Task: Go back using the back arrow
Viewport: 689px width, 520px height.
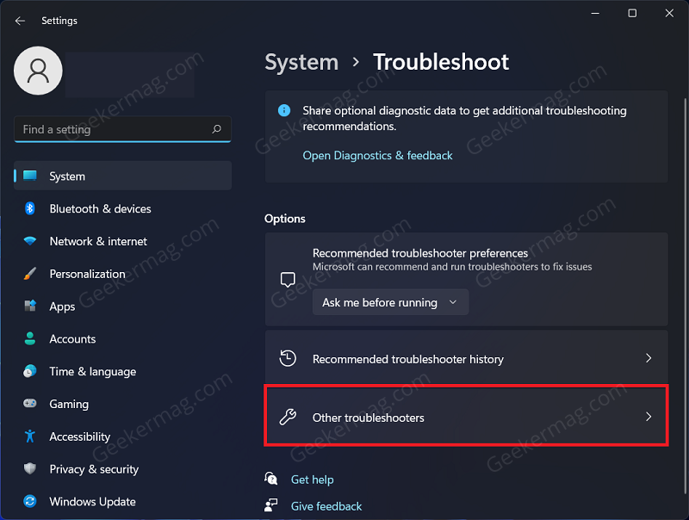Action: point(20,21)
